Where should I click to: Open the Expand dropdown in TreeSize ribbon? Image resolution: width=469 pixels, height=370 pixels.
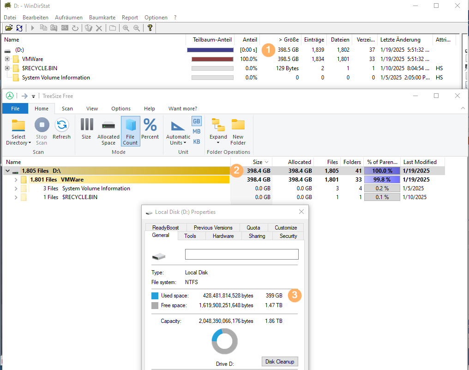tap(218, 140)
